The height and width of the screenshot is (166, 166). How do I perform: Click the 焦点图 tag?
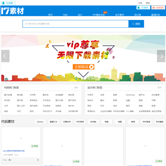[20, 95]
